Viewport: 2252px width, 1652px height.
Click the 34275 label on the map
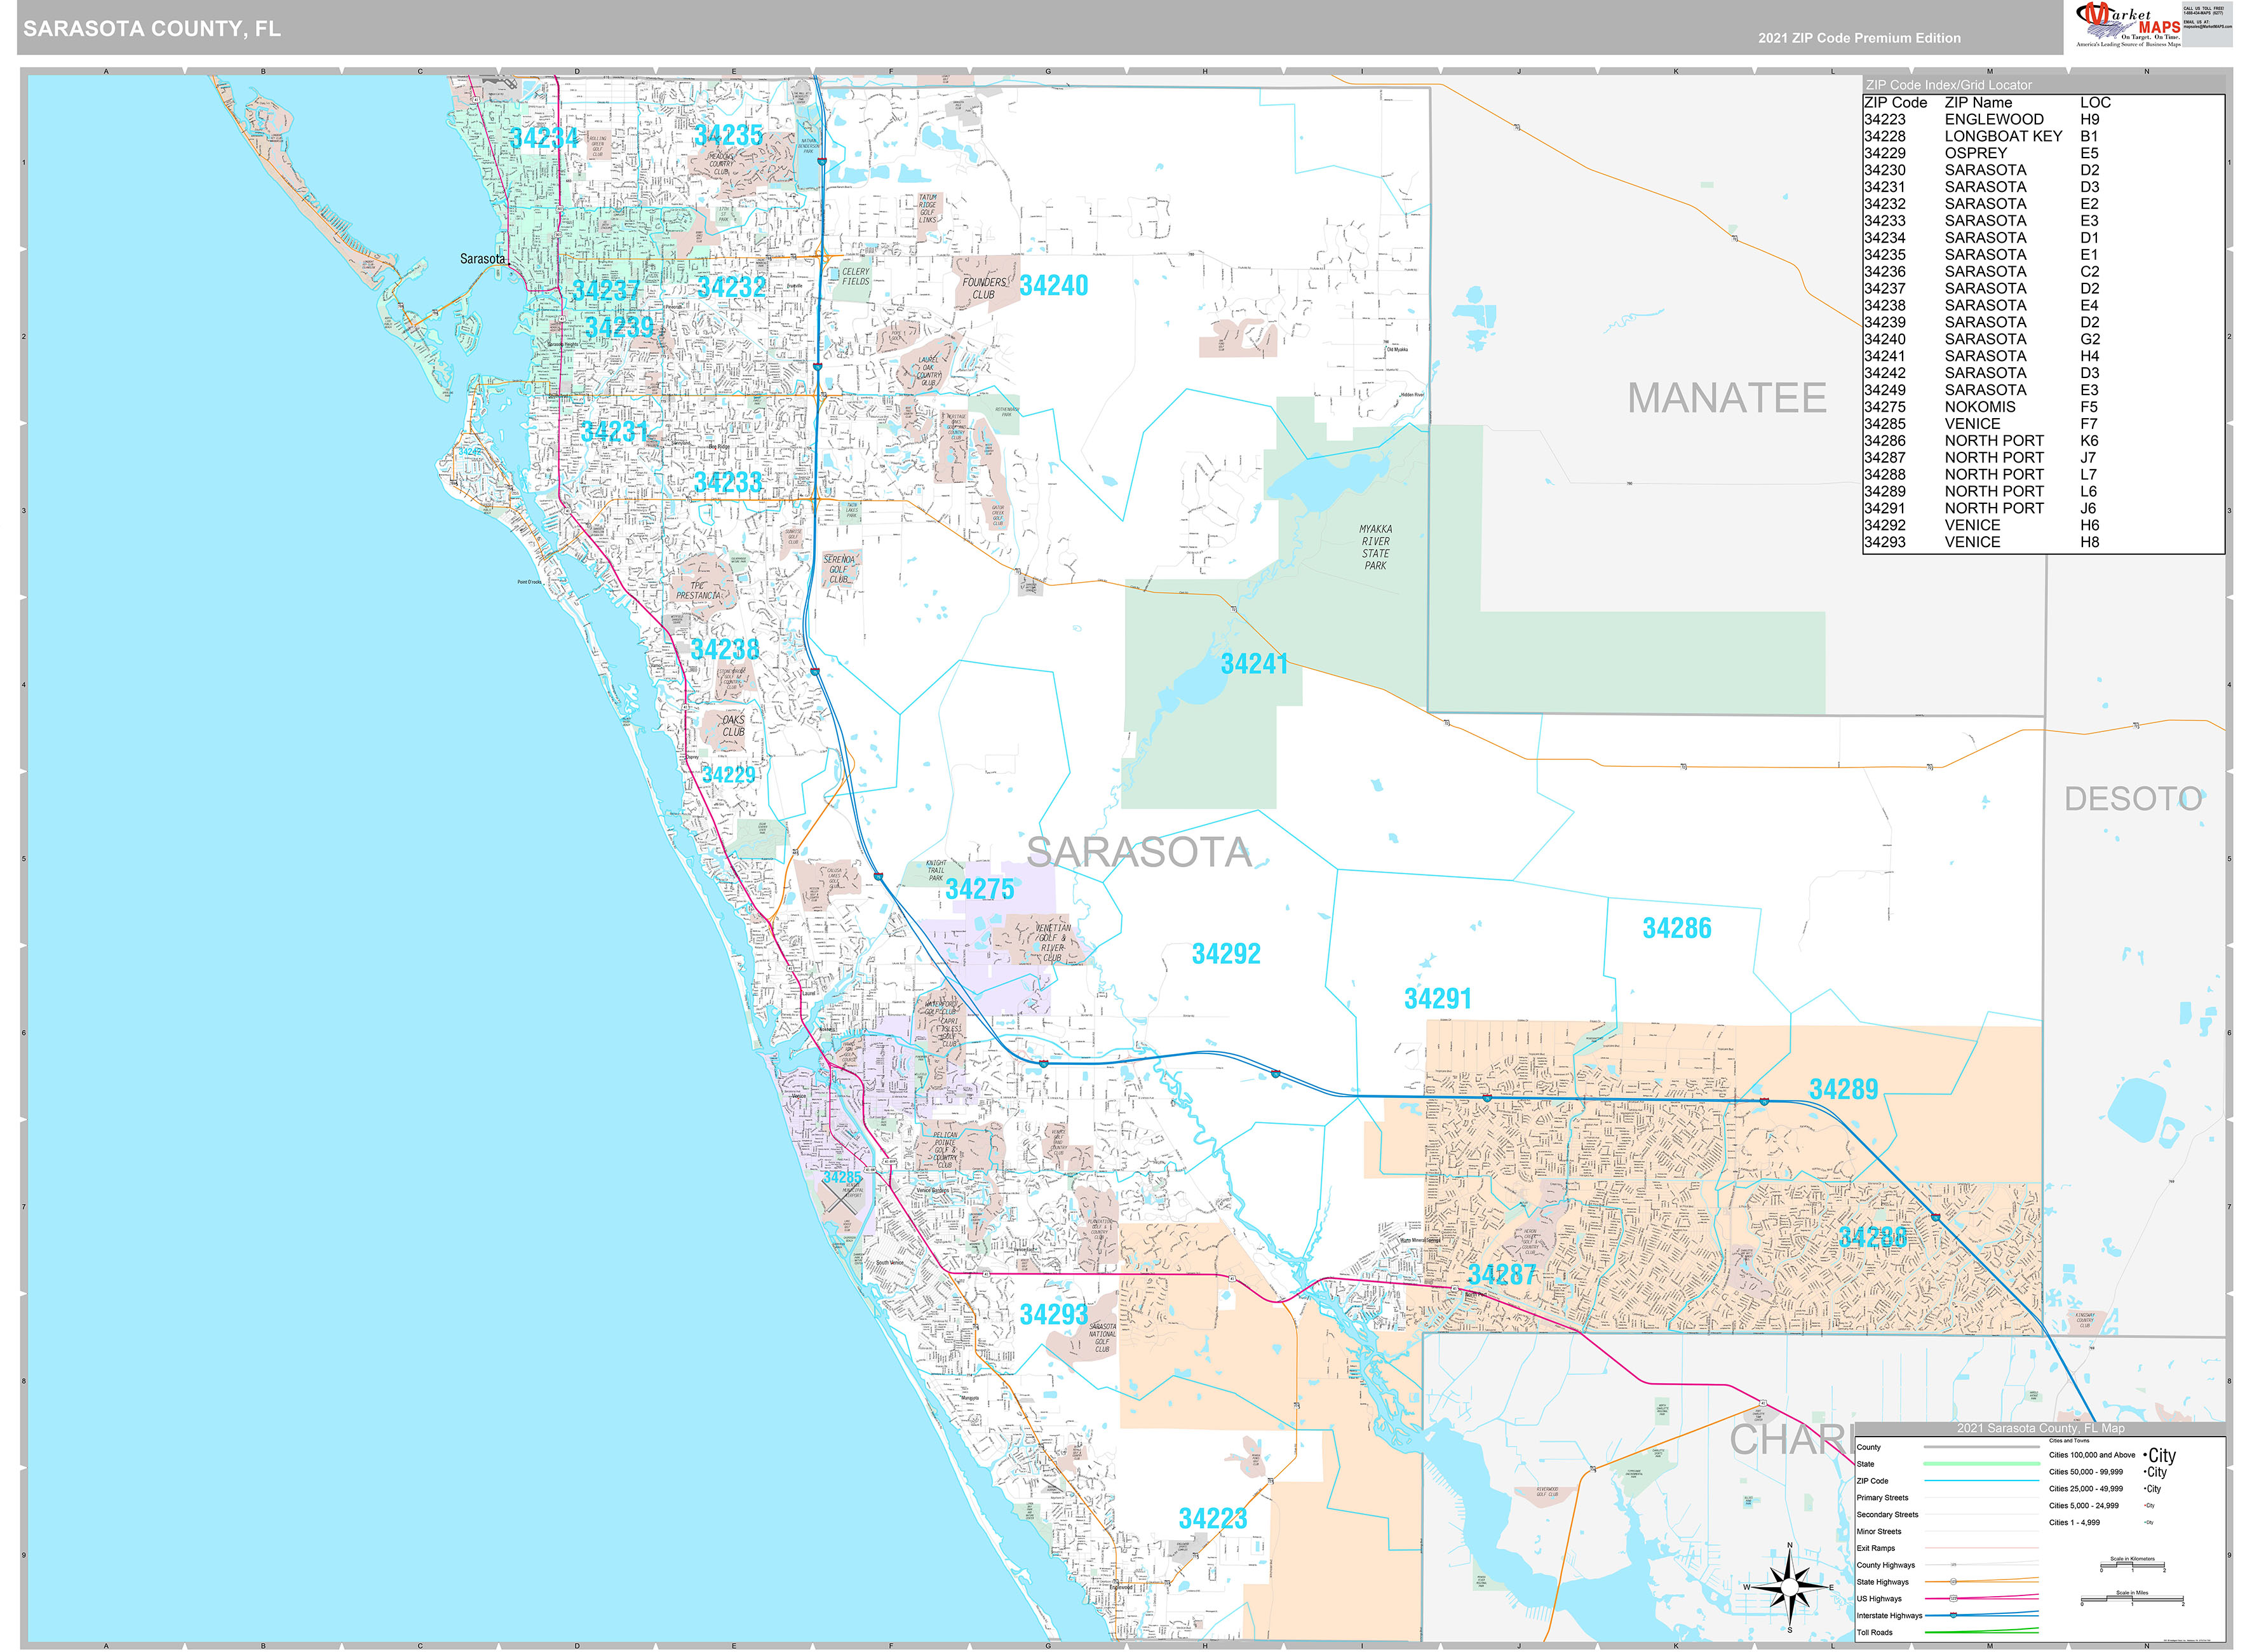[980, 889]
